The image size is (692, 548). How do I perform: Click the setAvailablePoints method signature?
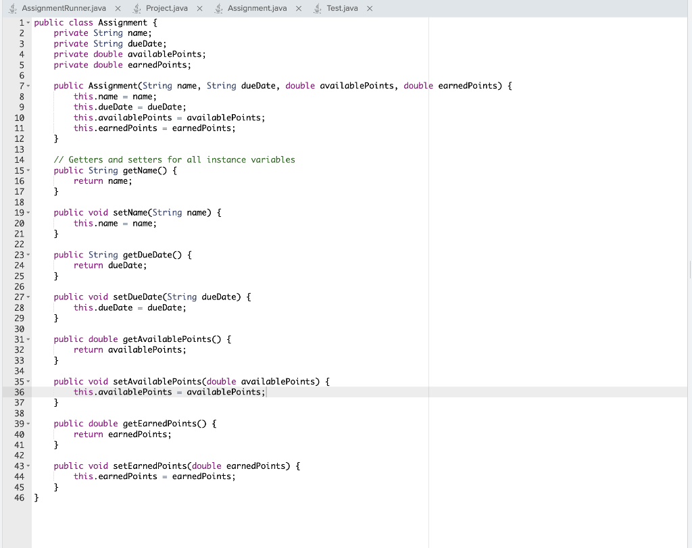[191, 381]
